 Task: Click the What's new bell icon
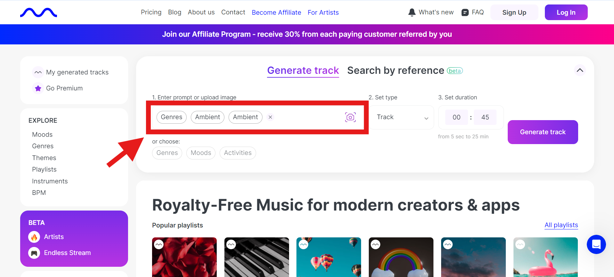point(412,12)
